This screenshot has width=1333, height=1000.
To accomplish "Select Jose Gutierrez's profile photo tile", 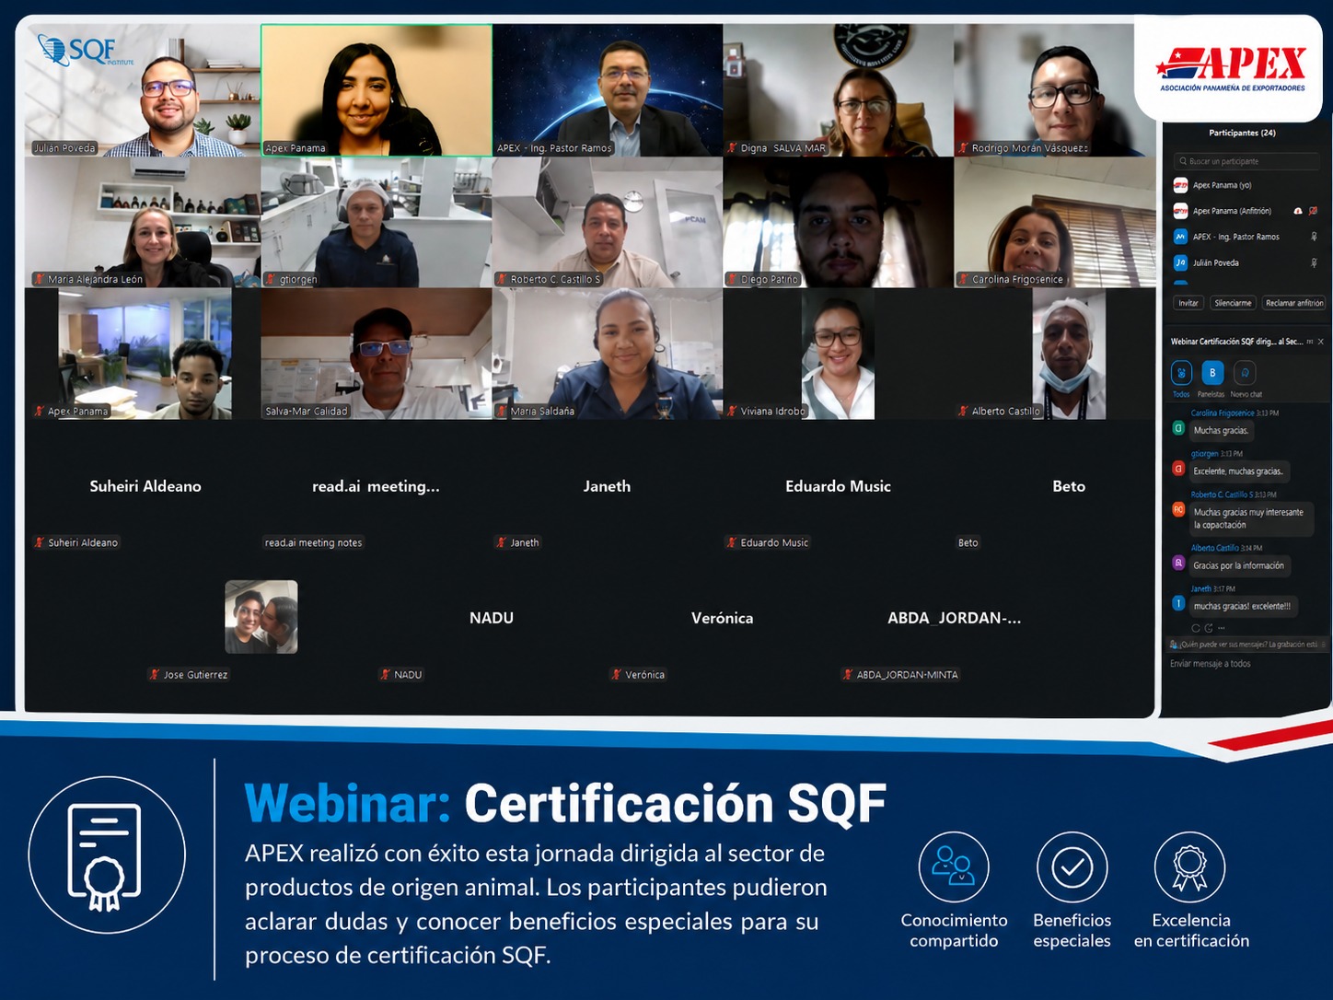I will (261, 617).
